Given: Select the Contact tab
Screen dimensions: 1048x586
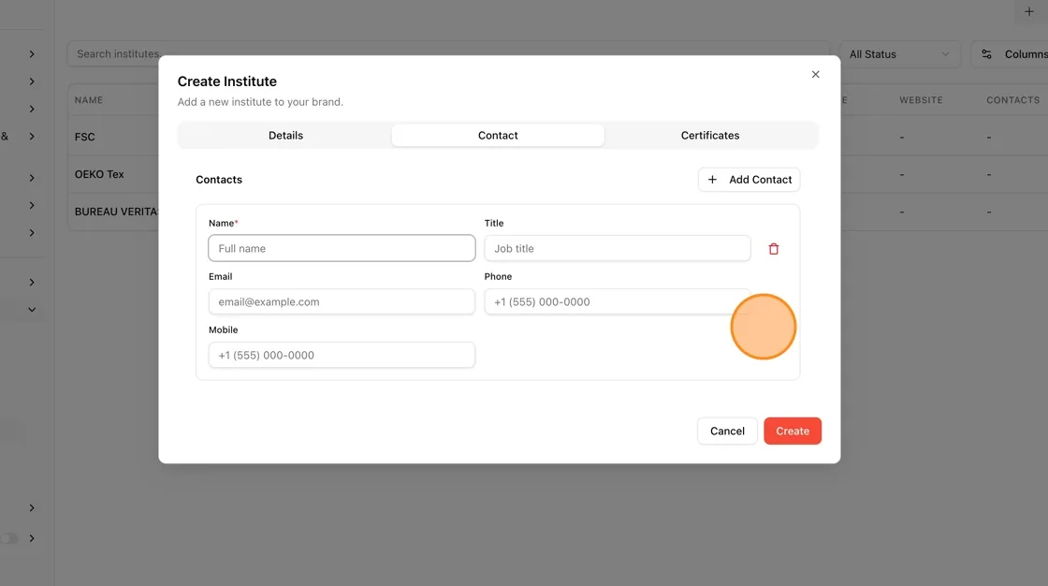Looking at the screenshot, I should click(498, 135).
